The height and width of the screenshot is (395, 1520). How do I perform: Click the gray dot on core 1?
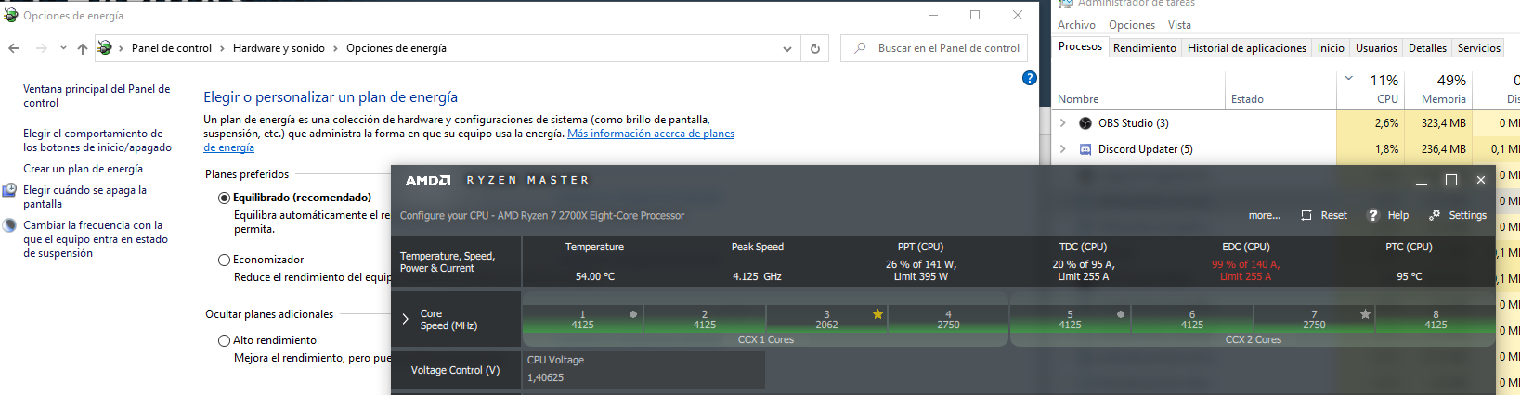tap(633, 314)
